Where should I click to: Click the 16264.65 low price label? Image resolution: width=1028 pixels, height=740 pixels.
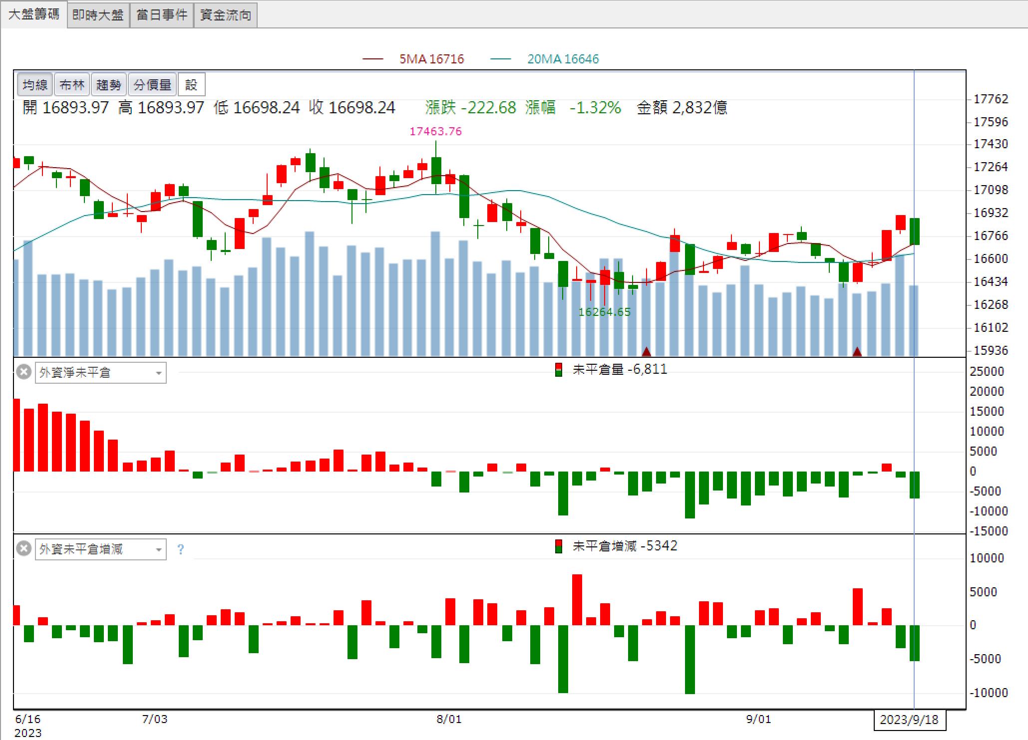tap(605, 312)
